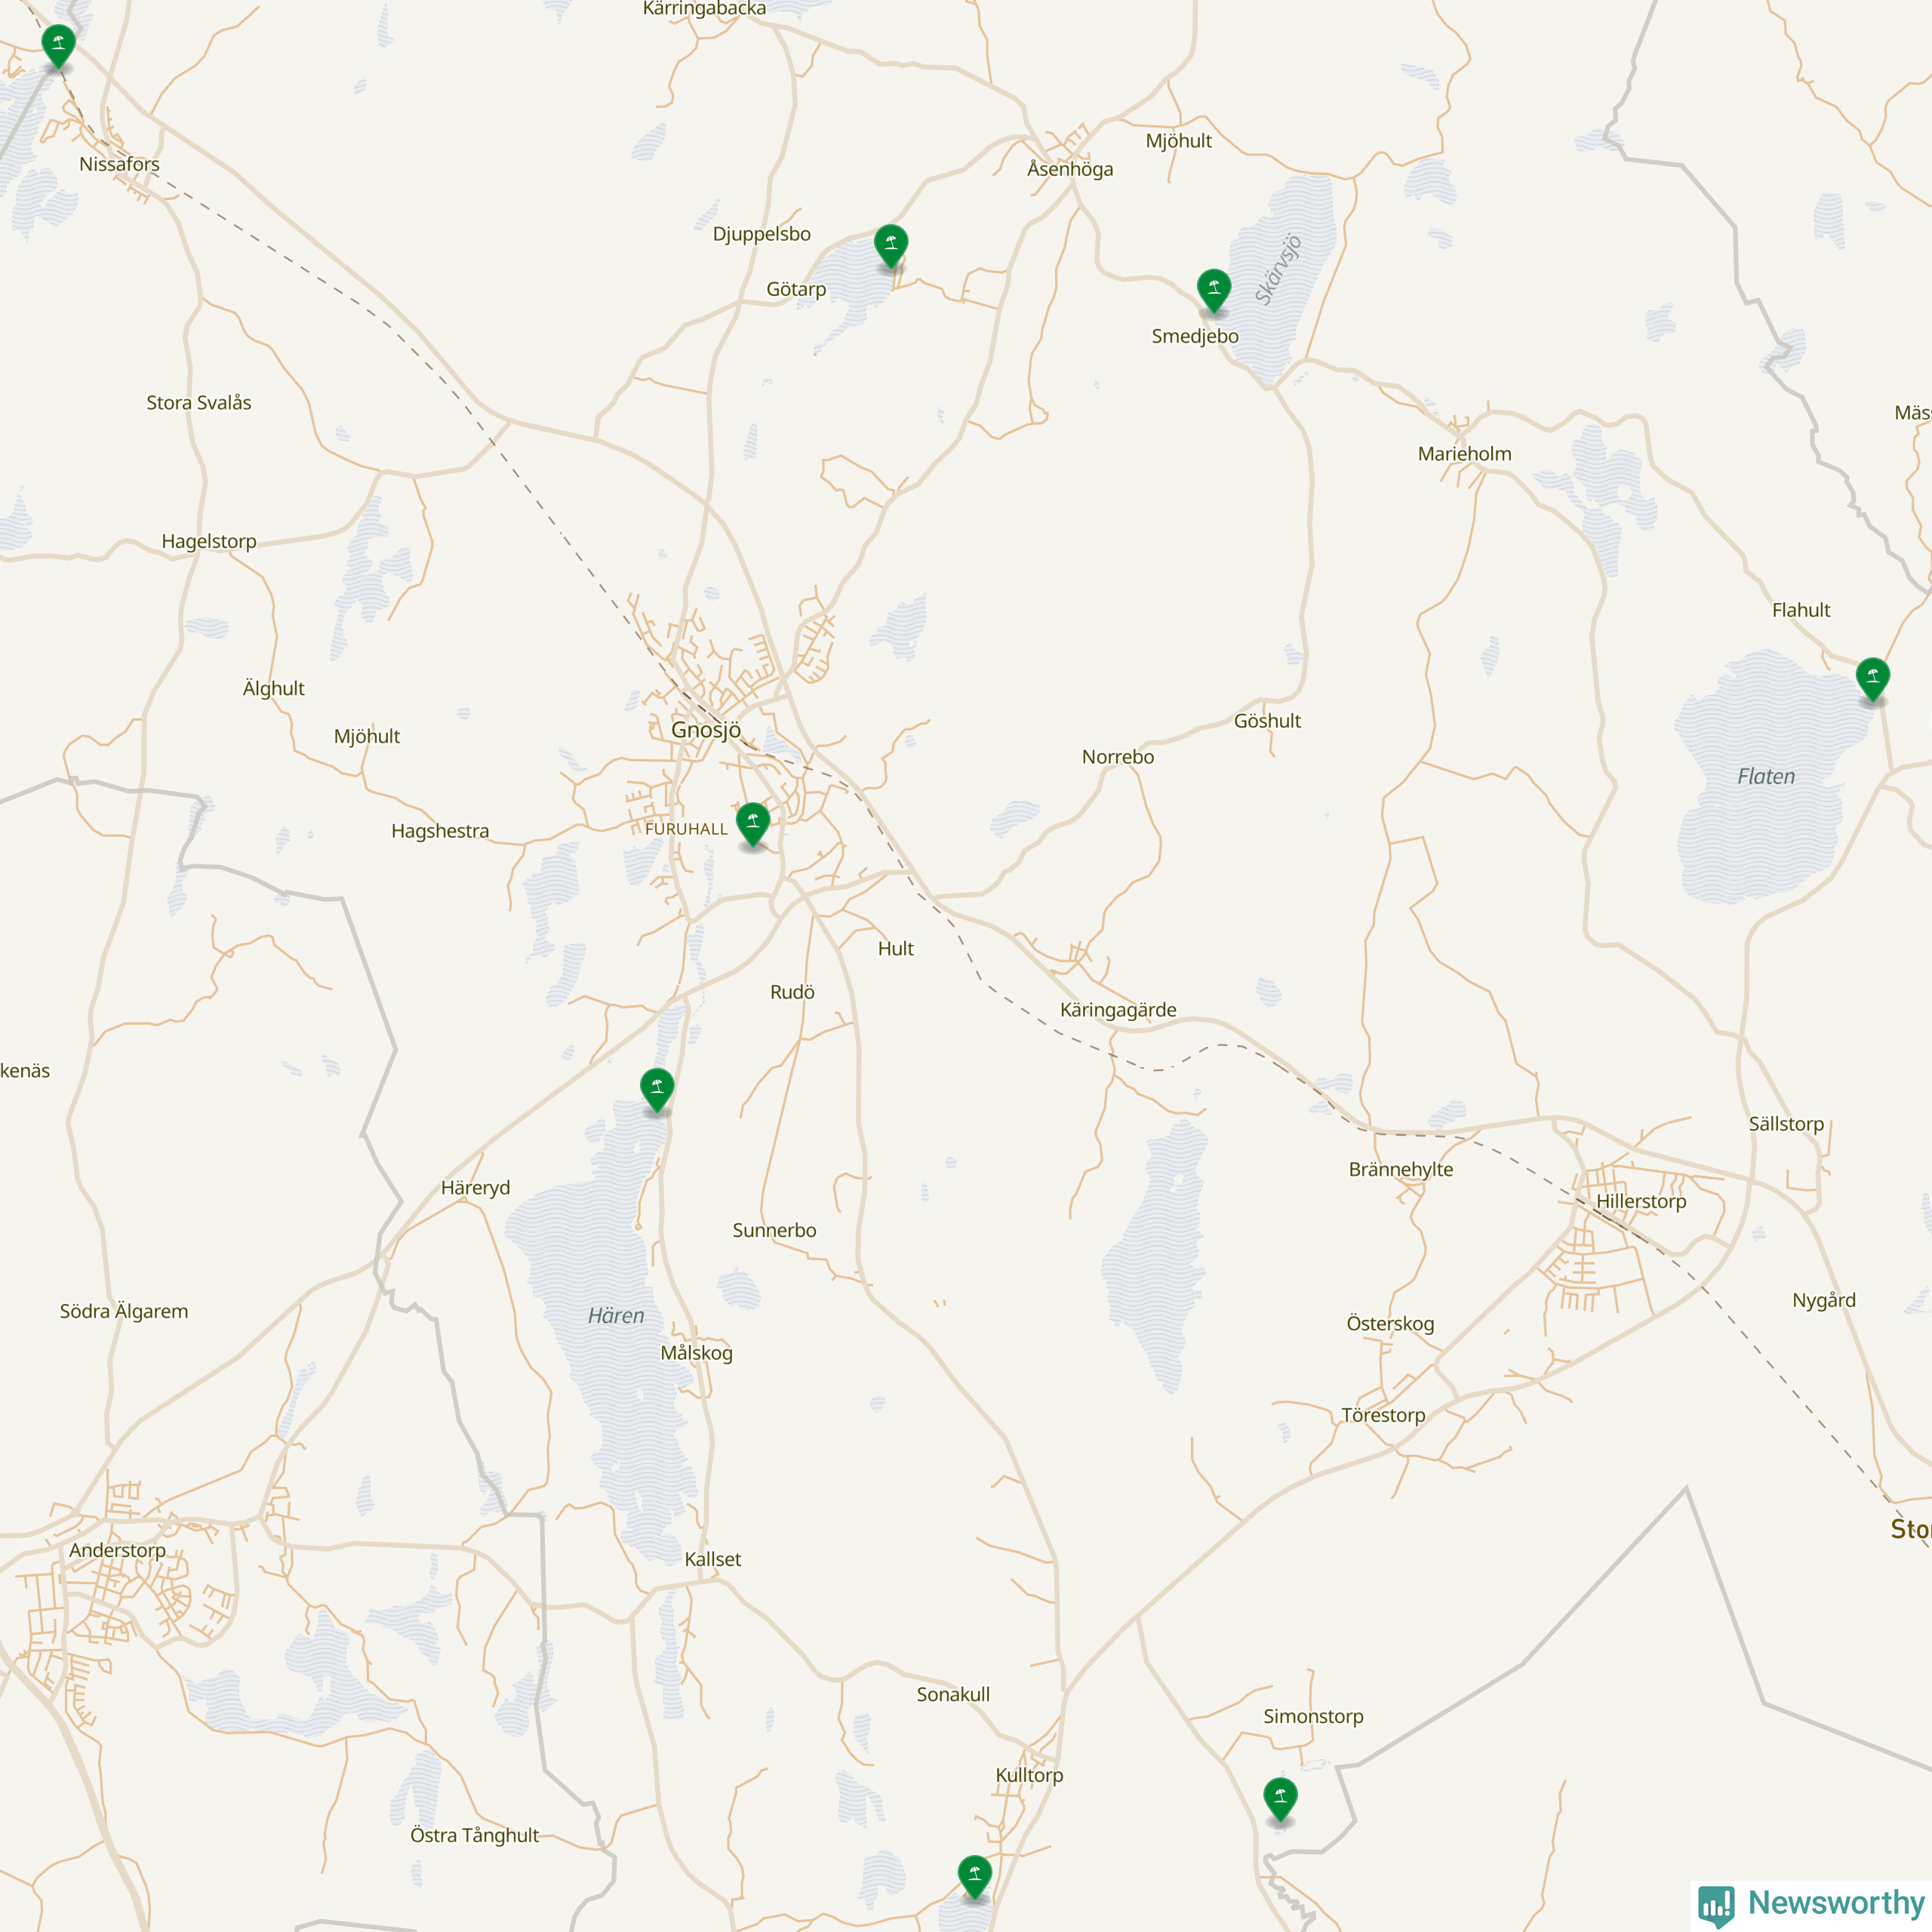This screenshot has height=1932, width=1932.
Task: Click the Skärvsjö lake label
Action: coord(1278,269)
